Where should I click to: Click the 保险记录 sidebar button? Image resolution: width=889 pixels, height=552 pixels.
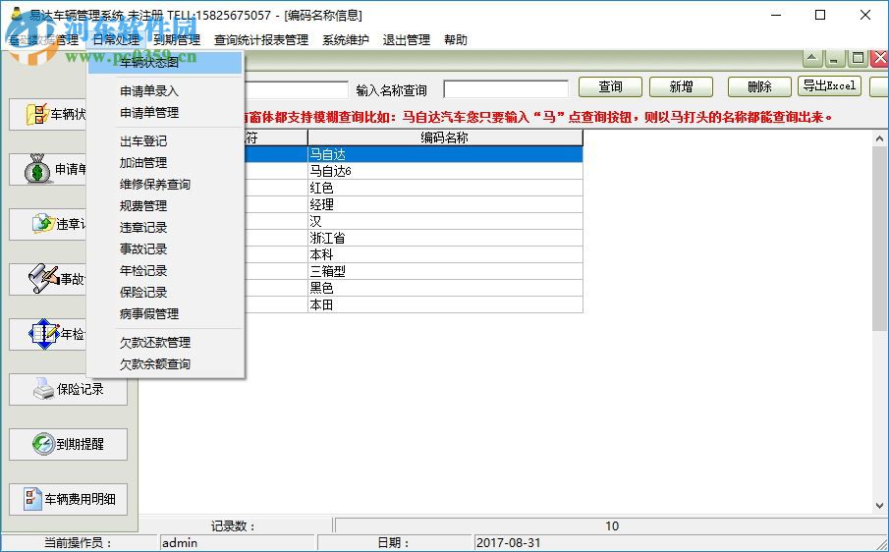(68, 389)
